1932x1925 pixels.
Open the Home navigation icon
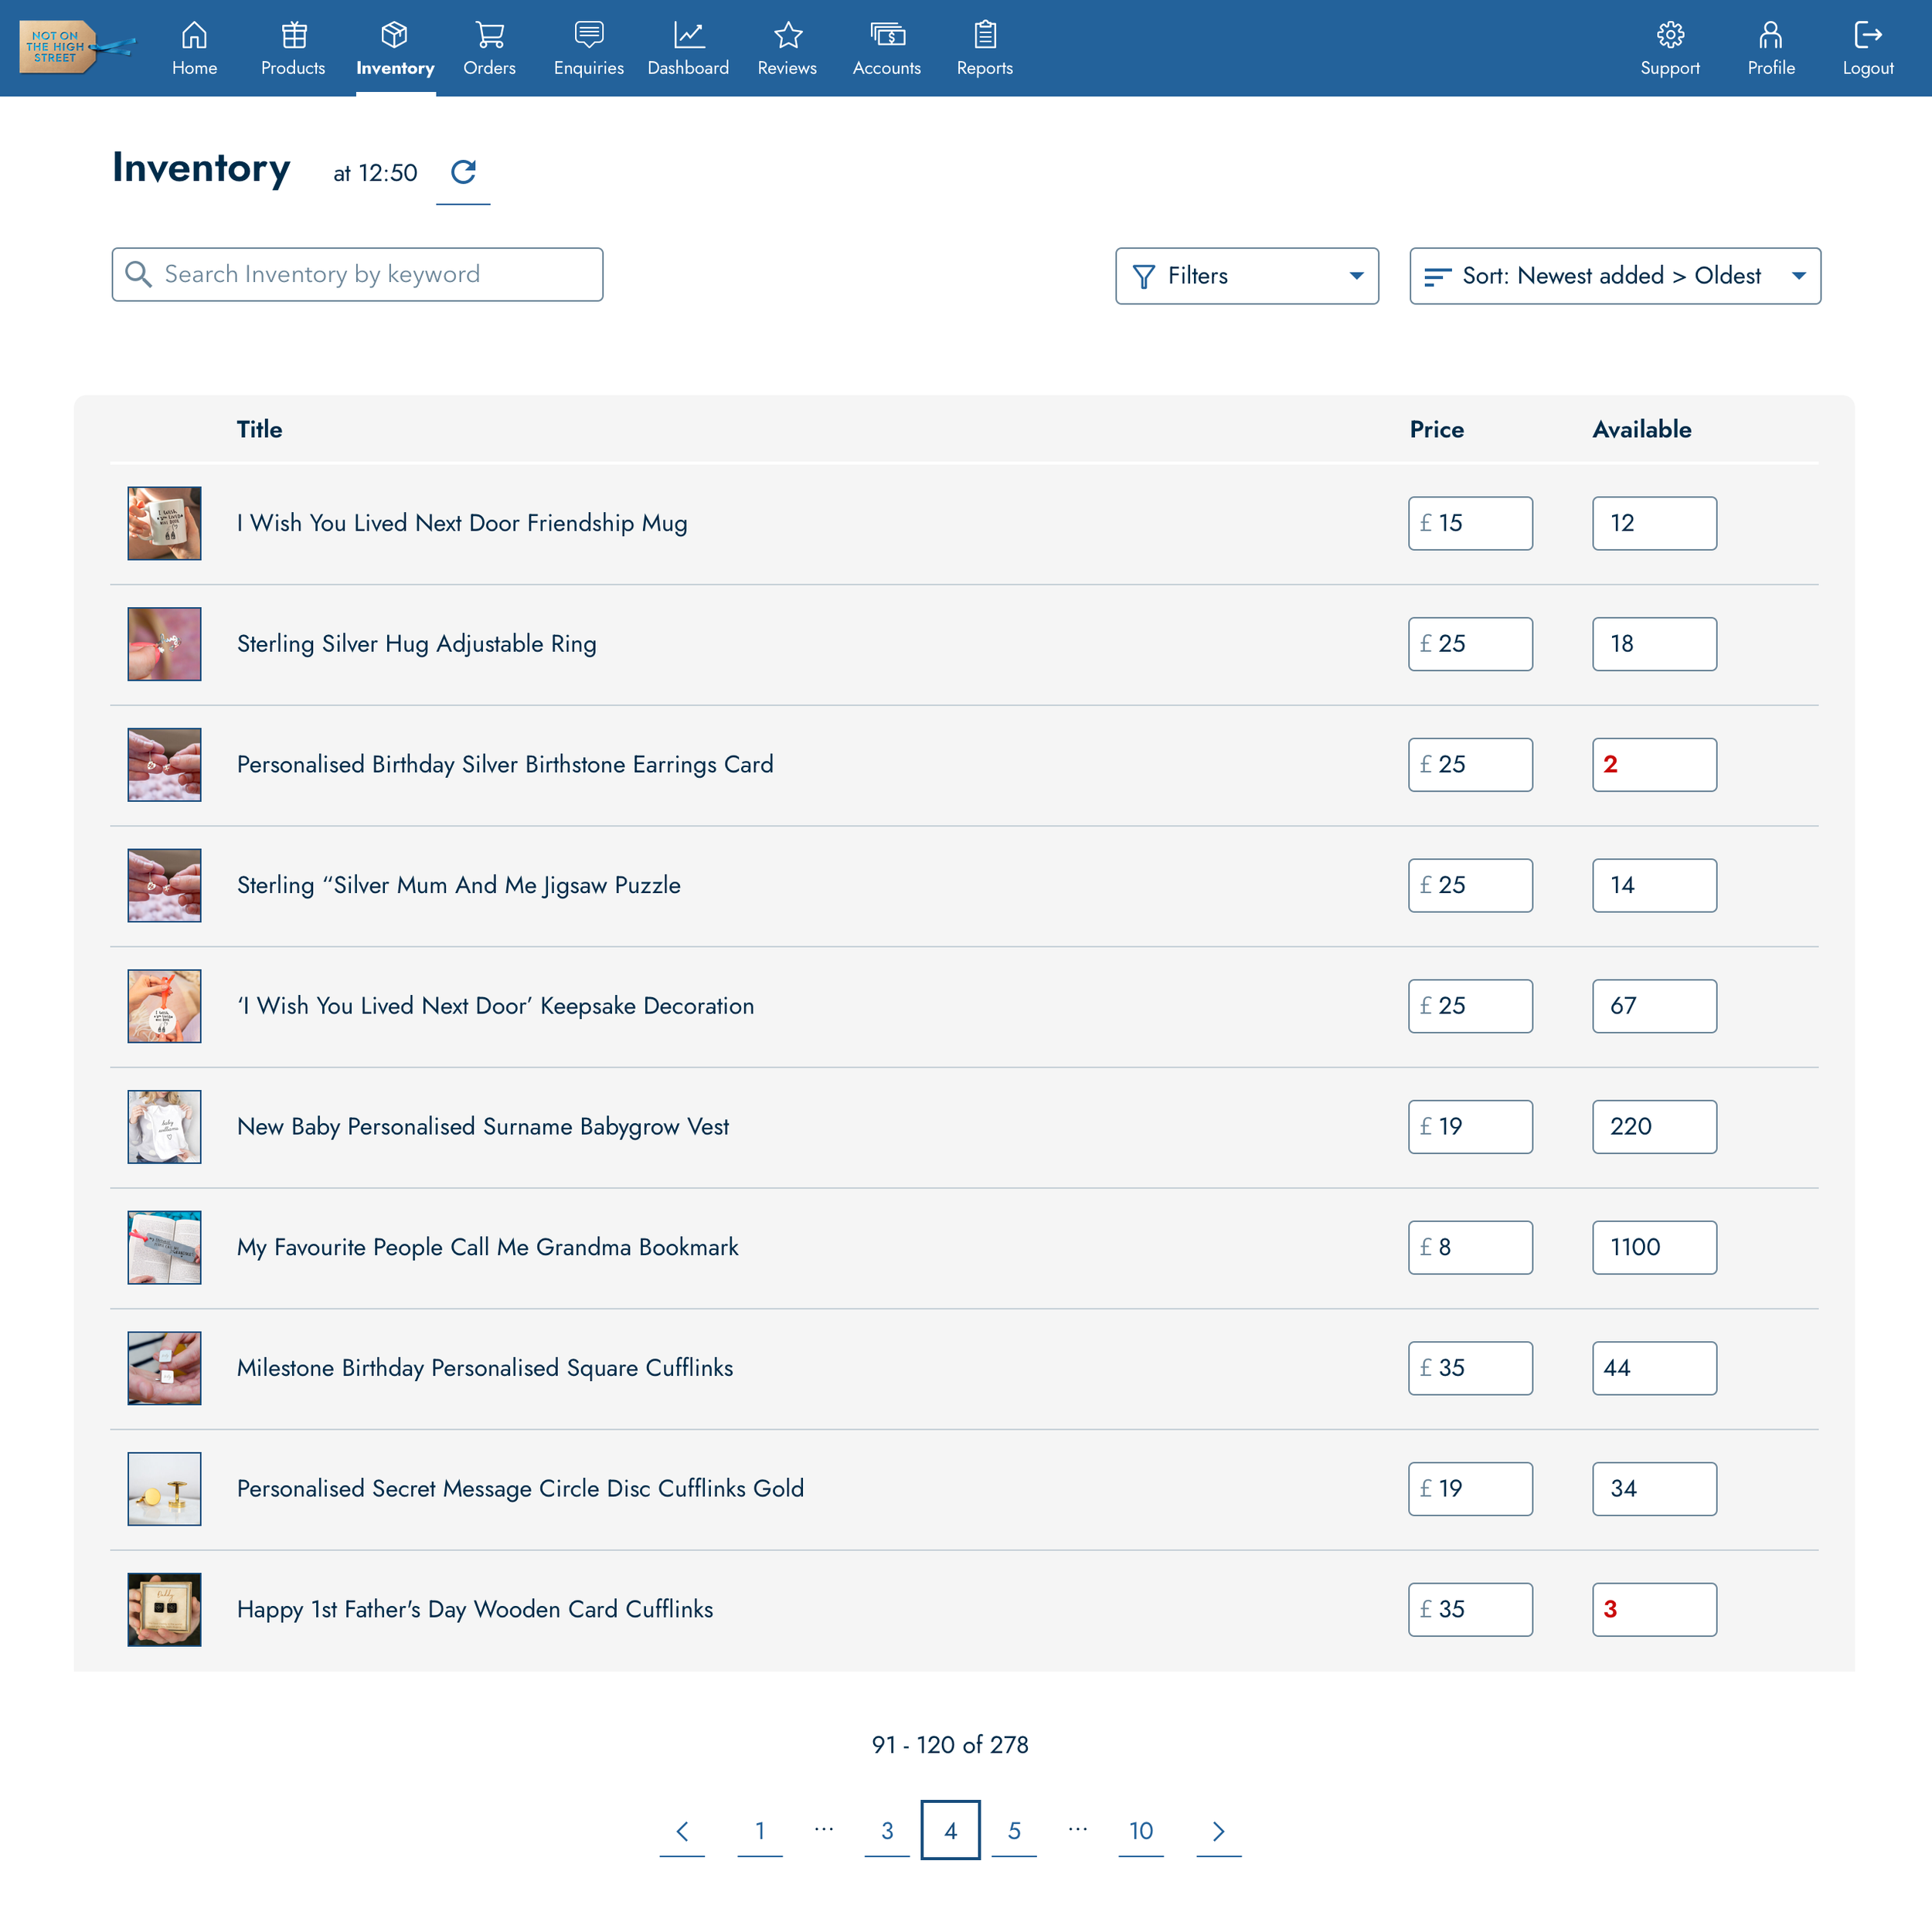click(194, 36)
